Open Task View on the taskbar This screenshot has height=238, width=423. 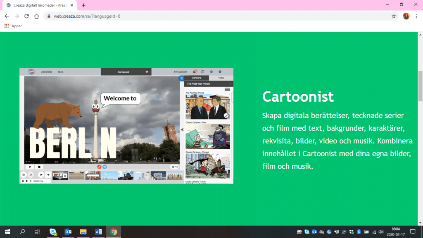37,232
